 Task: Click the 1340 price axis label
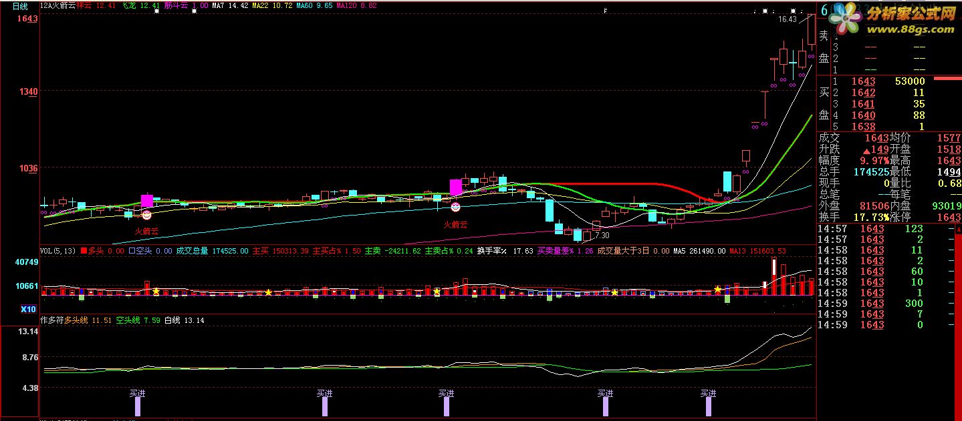(28, 91)
